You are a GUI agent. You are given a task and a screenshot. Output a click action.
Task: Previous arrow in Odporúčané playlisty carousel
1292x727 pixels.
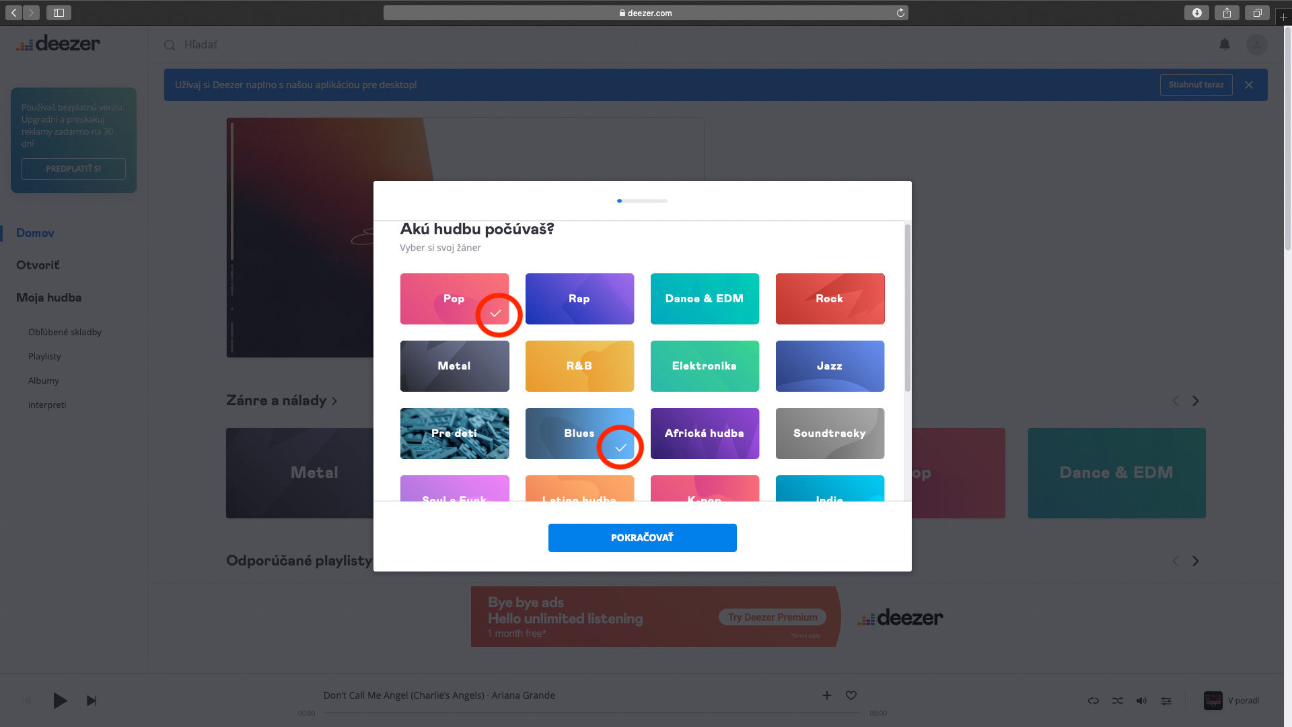(x=1176, y=561)
